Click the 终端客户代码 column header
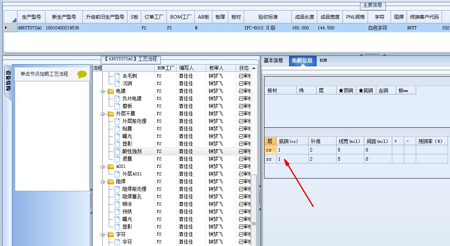The height and width of the screenshot is (246, 450). point(424,17)
